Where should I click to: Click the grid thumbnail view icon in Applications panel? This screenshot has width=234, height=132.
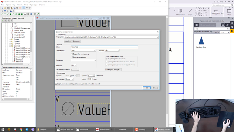point(197,25)
